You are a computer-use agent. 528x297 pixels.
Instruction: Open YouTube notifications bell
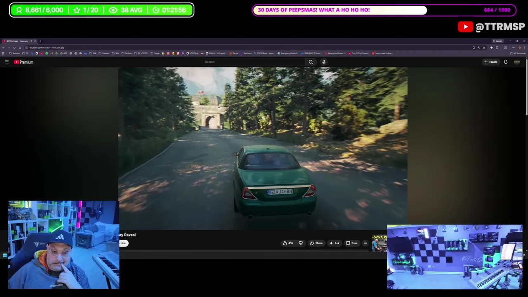[x=505, y=62]
